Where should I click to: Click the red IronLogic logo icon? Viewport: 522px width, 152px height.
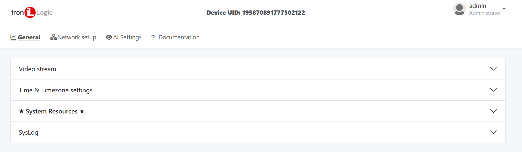pos(30,13)
